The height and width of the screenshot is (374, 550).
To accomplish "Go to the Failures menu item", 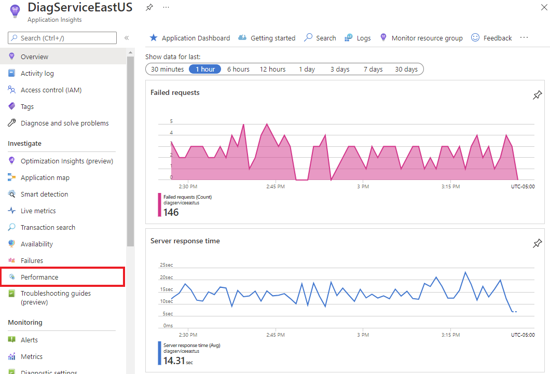I will point(32,260).
